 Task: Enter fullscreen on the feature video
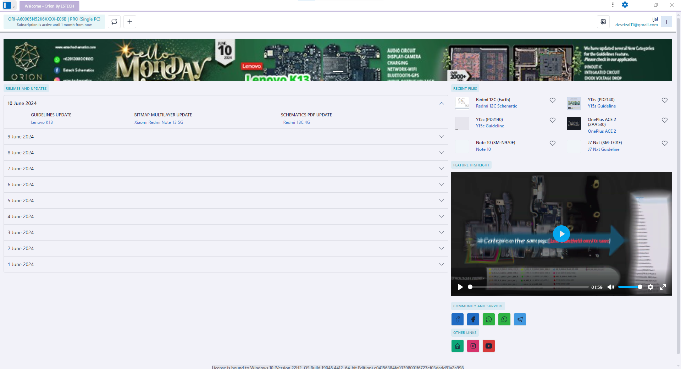tap(663, 287)
